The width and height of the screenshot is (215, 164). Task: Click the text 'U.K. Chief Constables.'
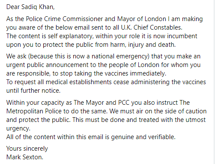(152, 27)
